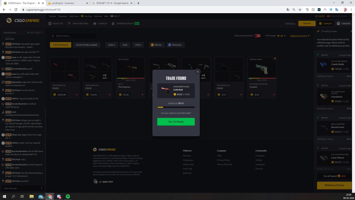Select the 1.812,98 item bundle

pyautogui.click(x=65, y=78)
